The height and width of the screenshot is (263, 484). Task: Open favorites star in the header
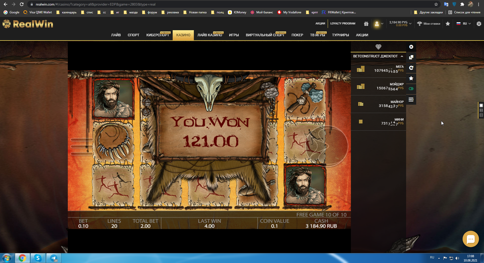(x=448, y=24)
